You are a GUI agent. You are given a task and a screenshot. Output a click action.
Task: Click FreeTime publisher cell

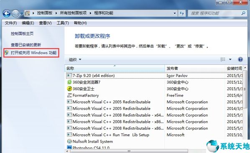(175, 95)
